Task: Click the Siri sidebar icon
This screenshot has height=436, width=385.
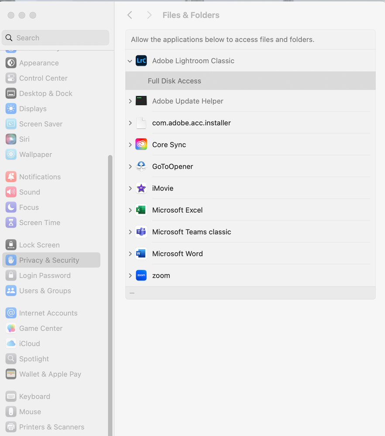Action: pos(11,139)
